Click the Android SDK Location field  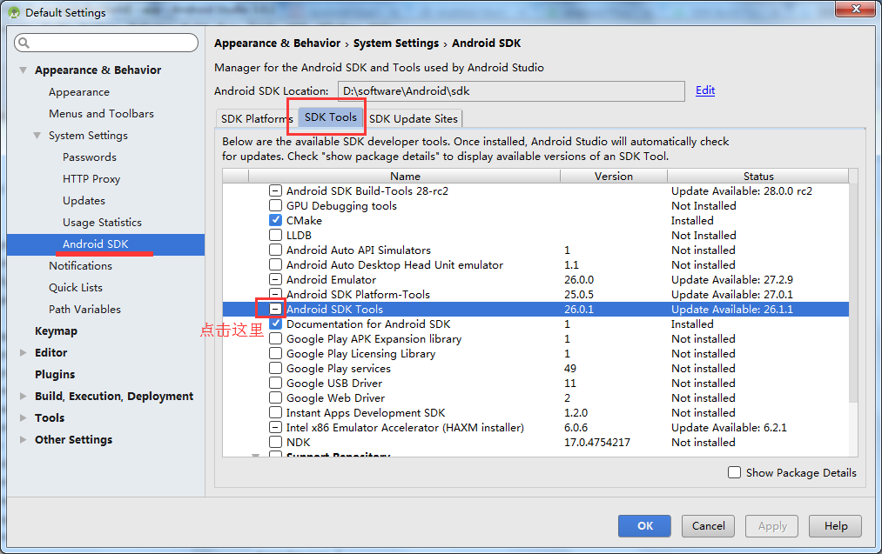pos(511,91)
